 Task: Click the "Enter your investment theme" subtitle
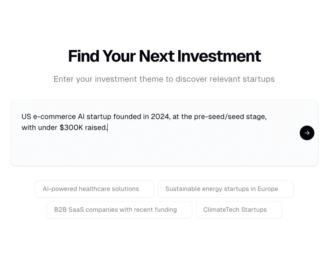tap(164, 79)
